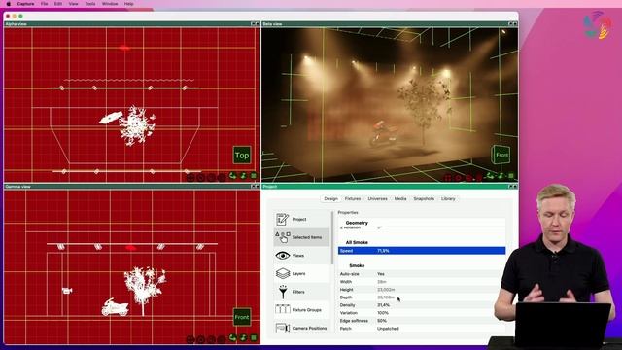Click the Patch value Unpatched
622x350 pixels.
(x=388, y=329)
